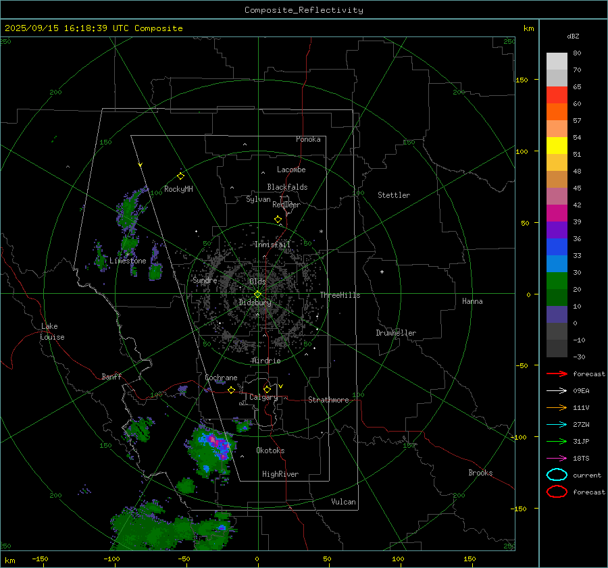
Task: Click the RockyMH label
Action: 178,189
